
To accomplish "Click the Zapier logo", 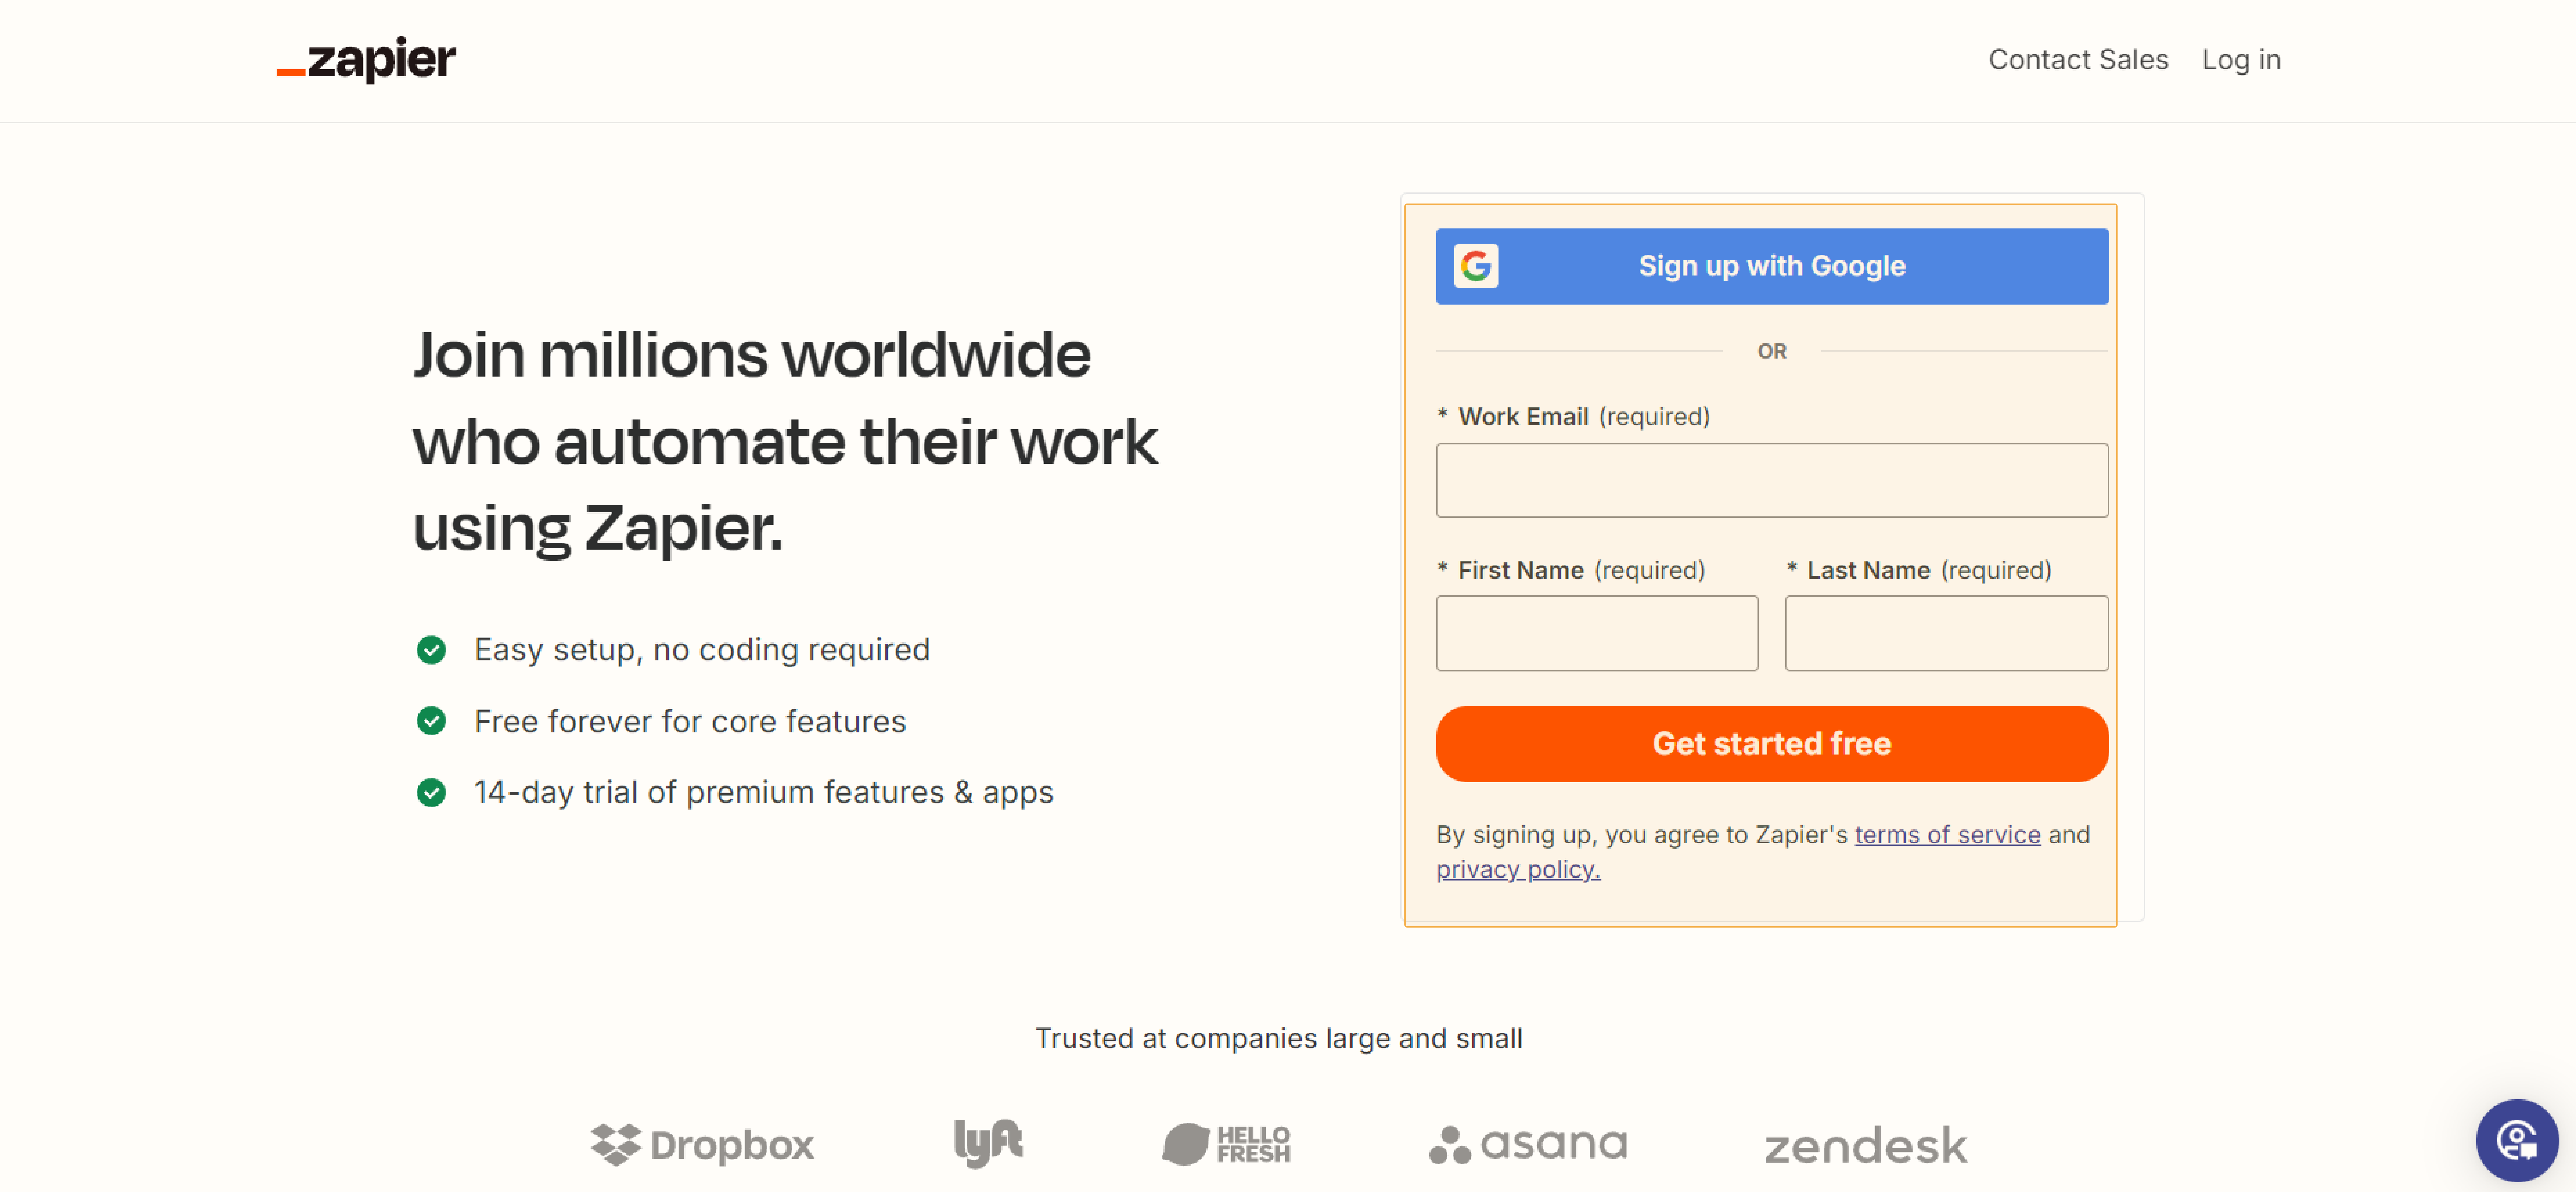I will pyautogui.click(x=366, y=60).
